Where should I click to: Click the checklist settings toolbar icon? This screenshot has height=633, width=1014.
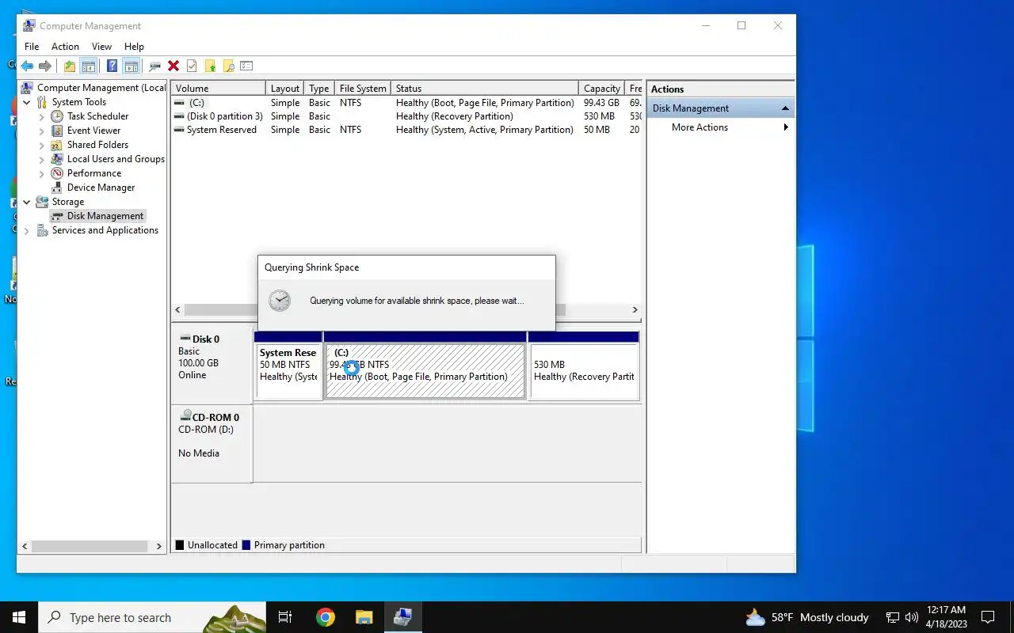click(246, 66)
